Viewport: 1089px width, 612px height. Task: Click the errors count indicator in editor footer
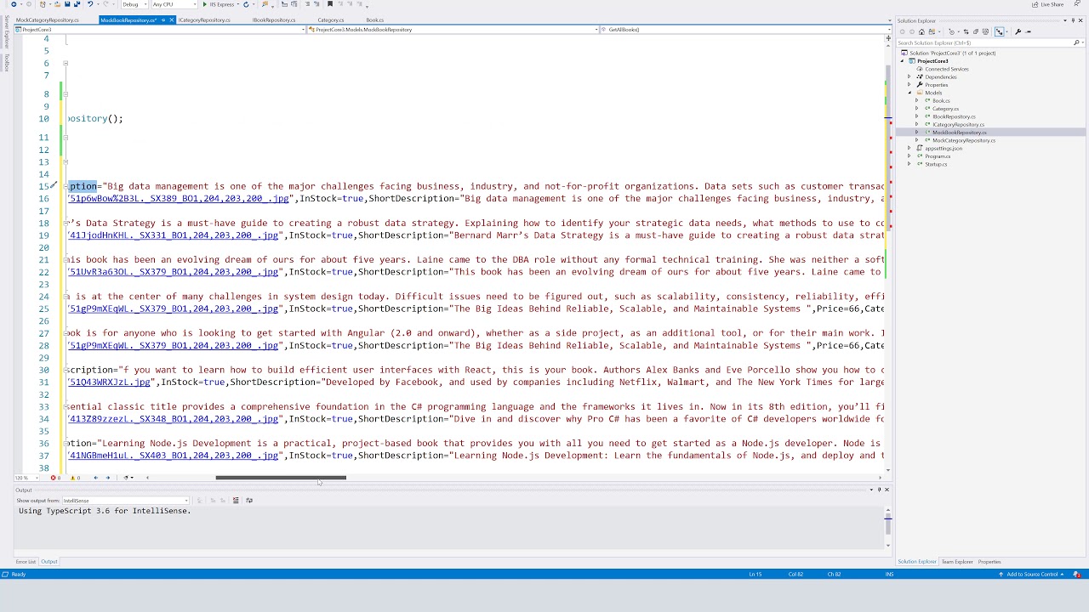pyautogui.click(x=55, y=478)
